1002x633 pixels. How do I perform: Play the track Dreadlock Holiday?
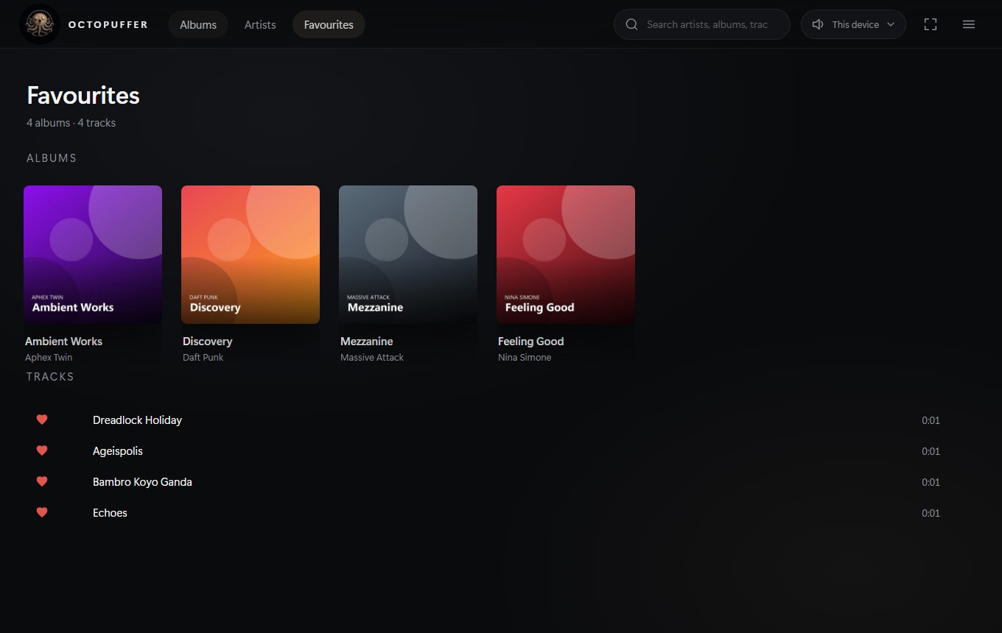[137, 420]
